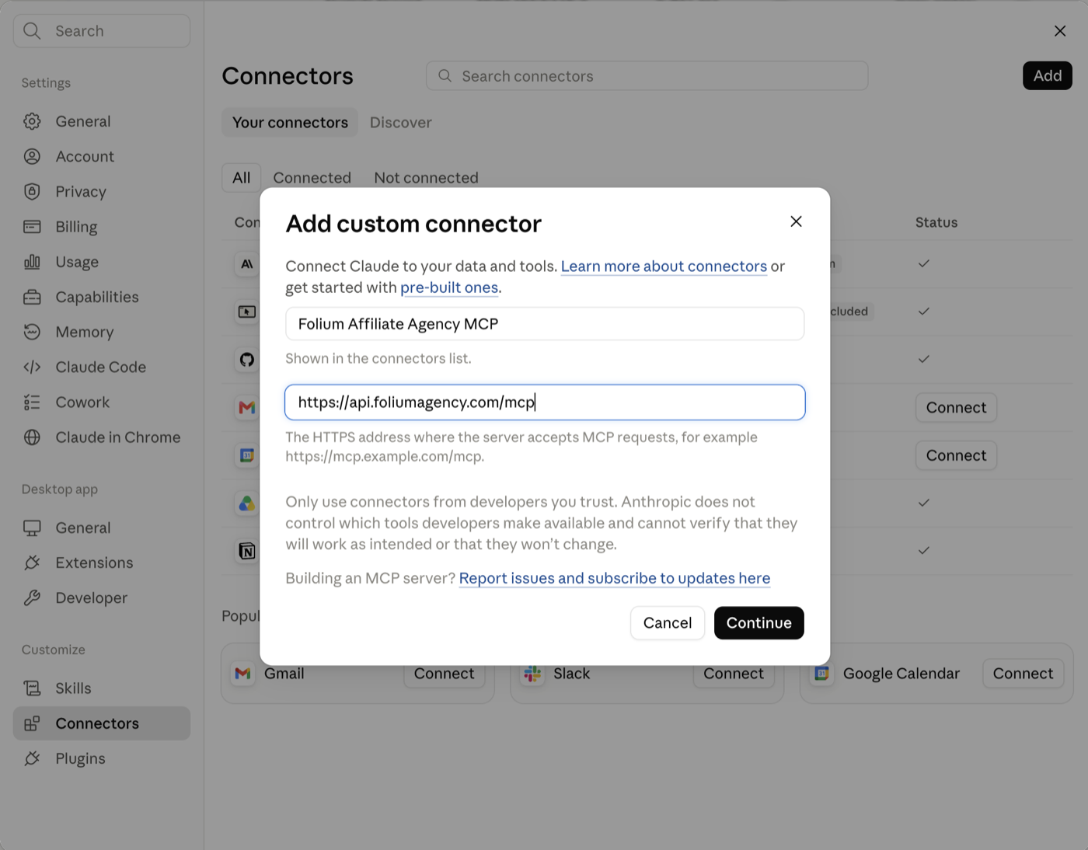Open Report issues and subscribe link
The width and height of the screenshot is (1088, 850).
(614, 578)
